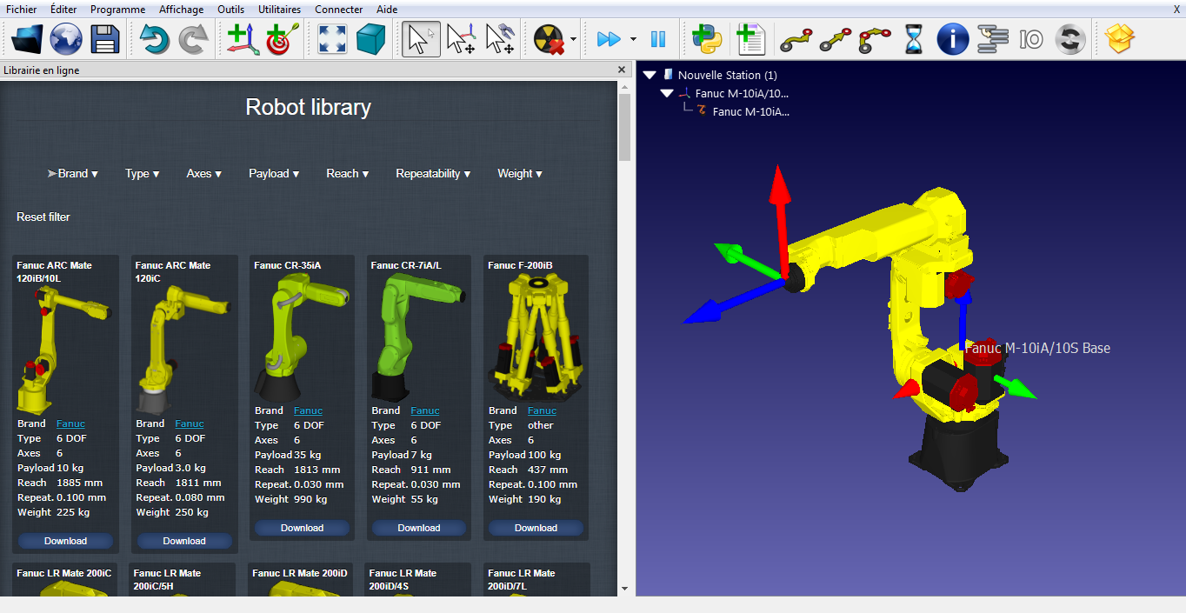The image size is (1186, 613).
Task: Open the Connecter menu
Action: pos(339,10)
